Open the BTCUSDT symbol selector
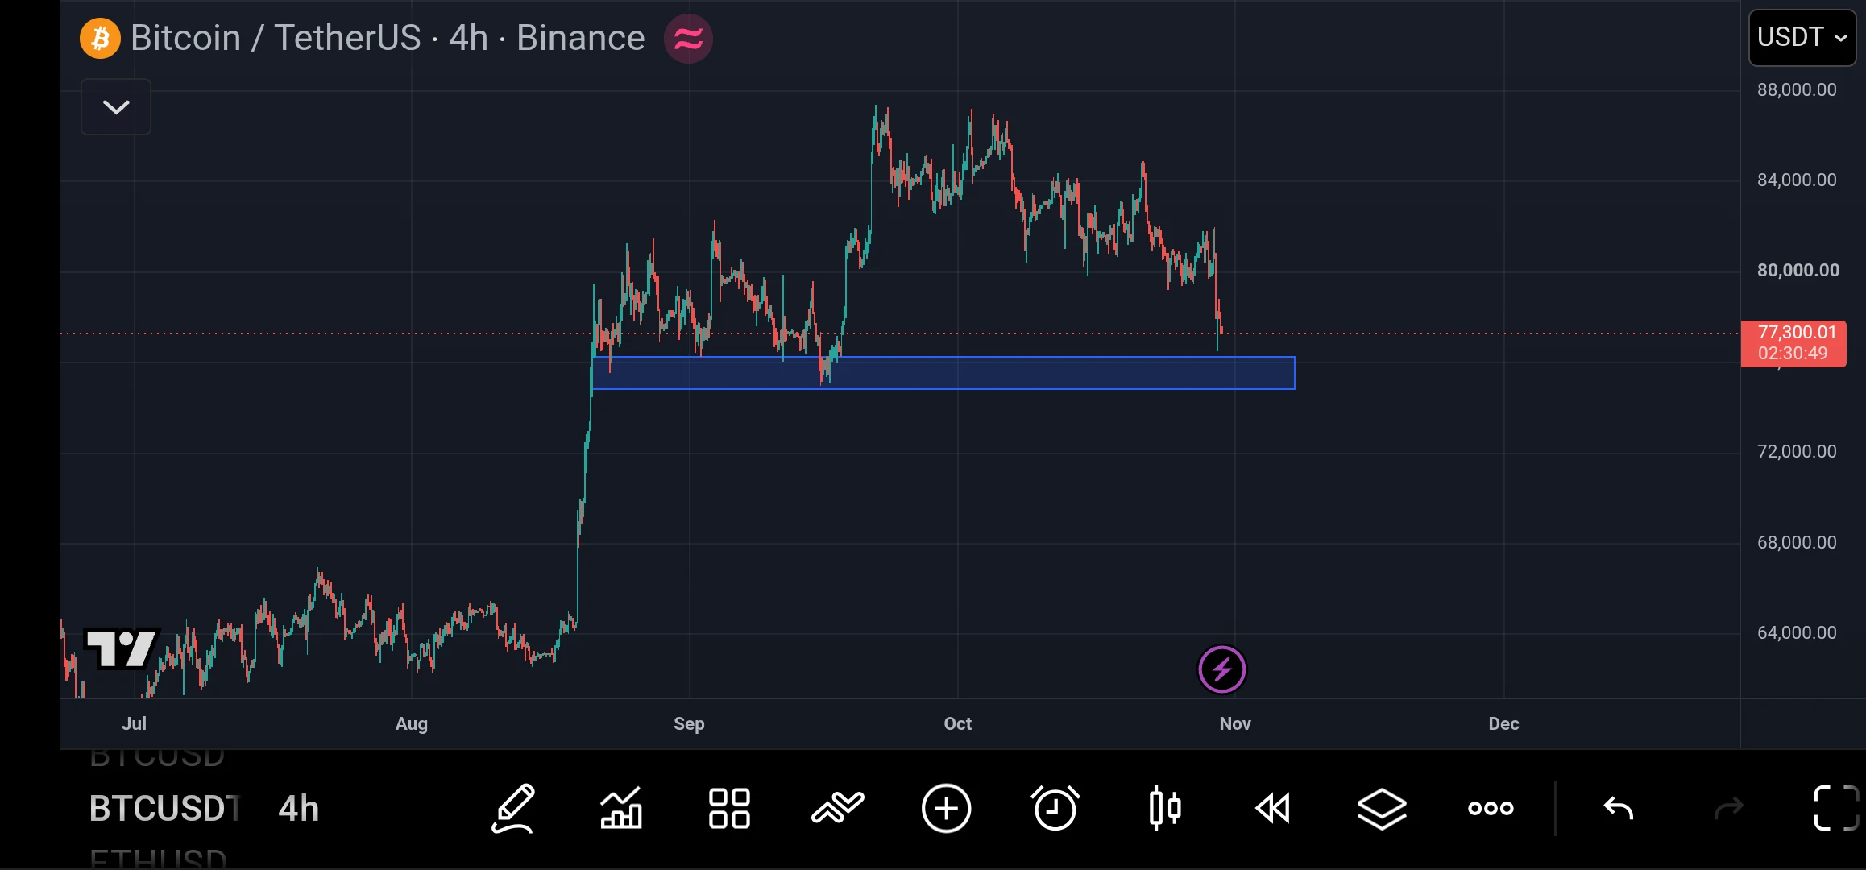 coord(165,808)
